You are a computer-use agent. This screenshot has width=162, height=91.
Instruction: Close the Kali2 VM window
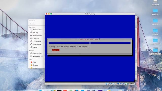click(x=47, y=14)
